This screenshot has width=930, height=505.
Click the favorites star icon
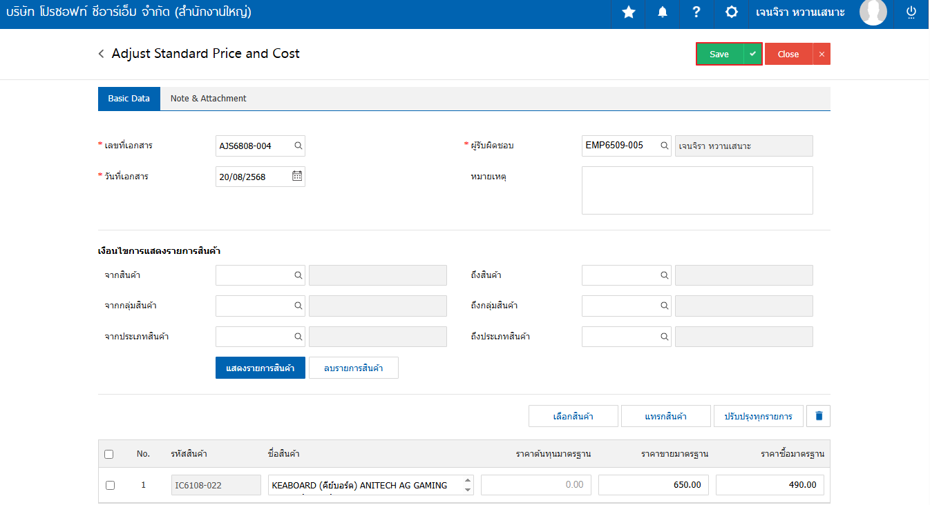tap(628, 12)
